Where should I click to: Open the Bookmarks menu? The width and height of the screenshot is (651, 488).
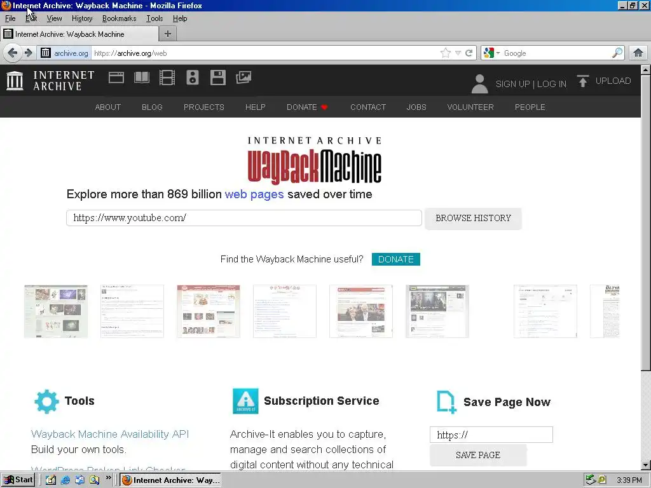(x=119, y=18)
